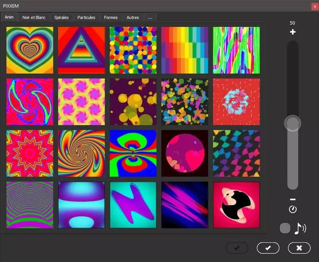The width and height of the screenshot is (319, 262).
Task: Select the rainbow heart animation thumbnail
Action: pos(30,50)
